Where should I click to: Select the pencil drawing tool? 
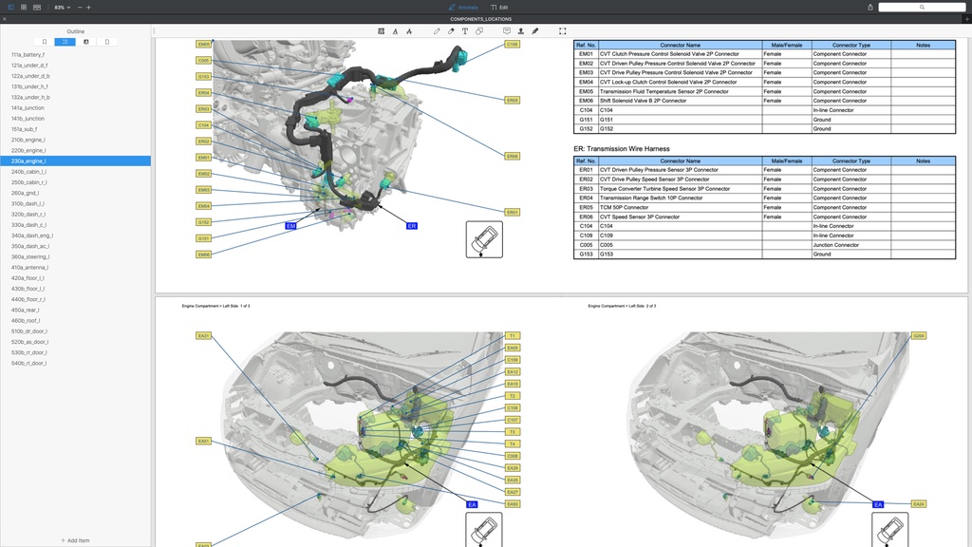(437, 31)
